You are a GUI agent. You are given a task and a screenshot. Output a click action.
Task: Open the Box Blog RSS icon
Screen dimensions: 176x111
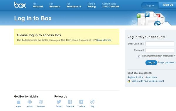click(92, 102)
